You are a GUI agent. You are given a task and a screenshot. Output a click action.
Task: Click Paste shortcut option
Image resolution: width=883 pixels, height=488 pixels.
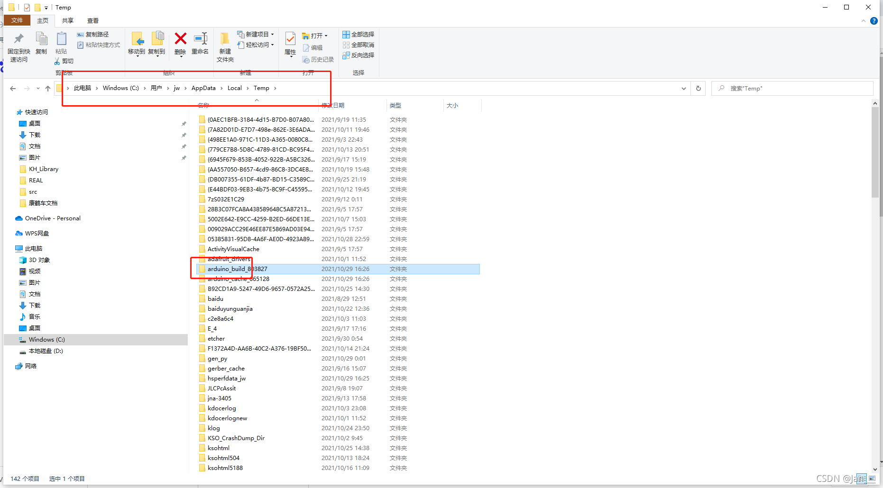coord(99,45)
